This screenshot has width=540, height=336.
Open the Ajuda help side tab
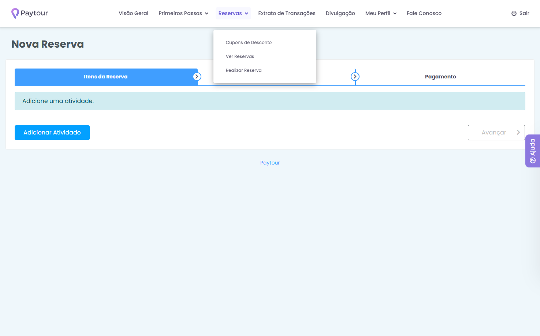click(533, 151)
